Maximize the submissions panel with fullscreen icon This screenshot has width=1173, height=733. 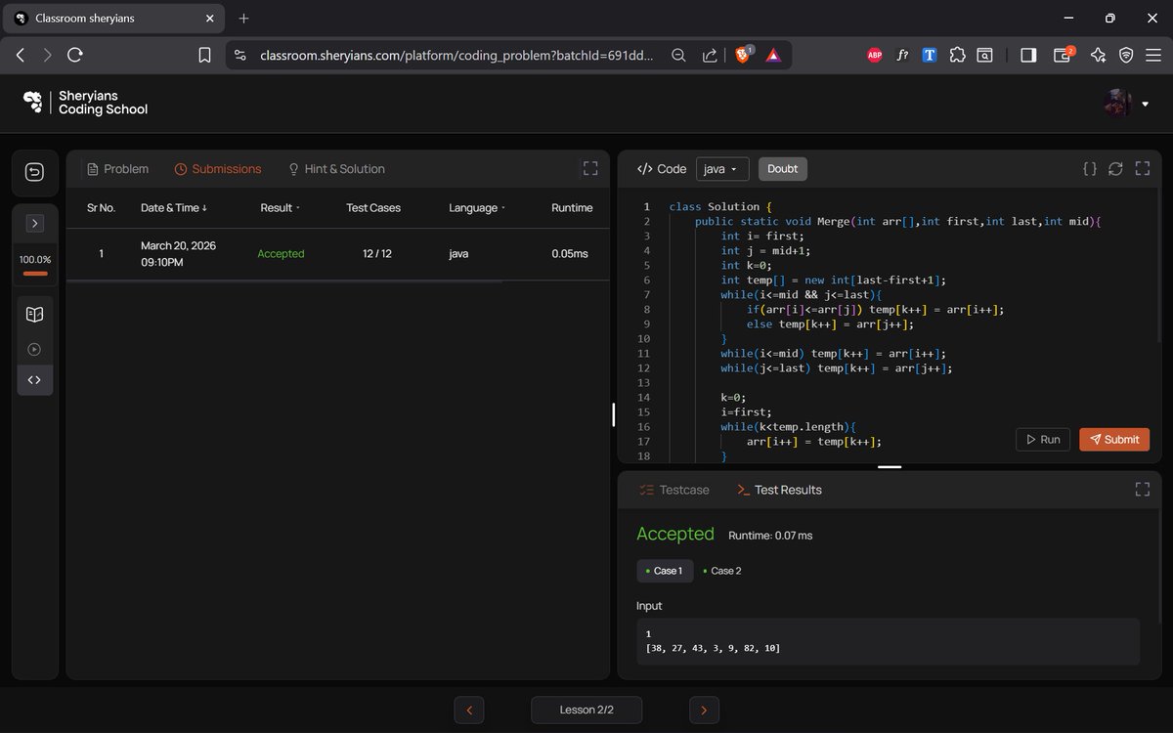590,168
